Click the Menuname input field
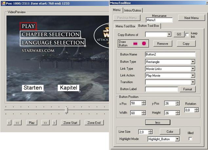Screen dimensions: 208x150 coord(159,20)
